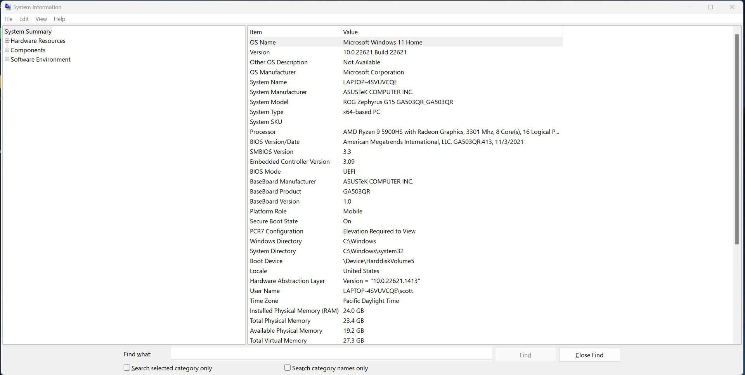
Task: Open the View menu
Action: [x=41, y=19]
